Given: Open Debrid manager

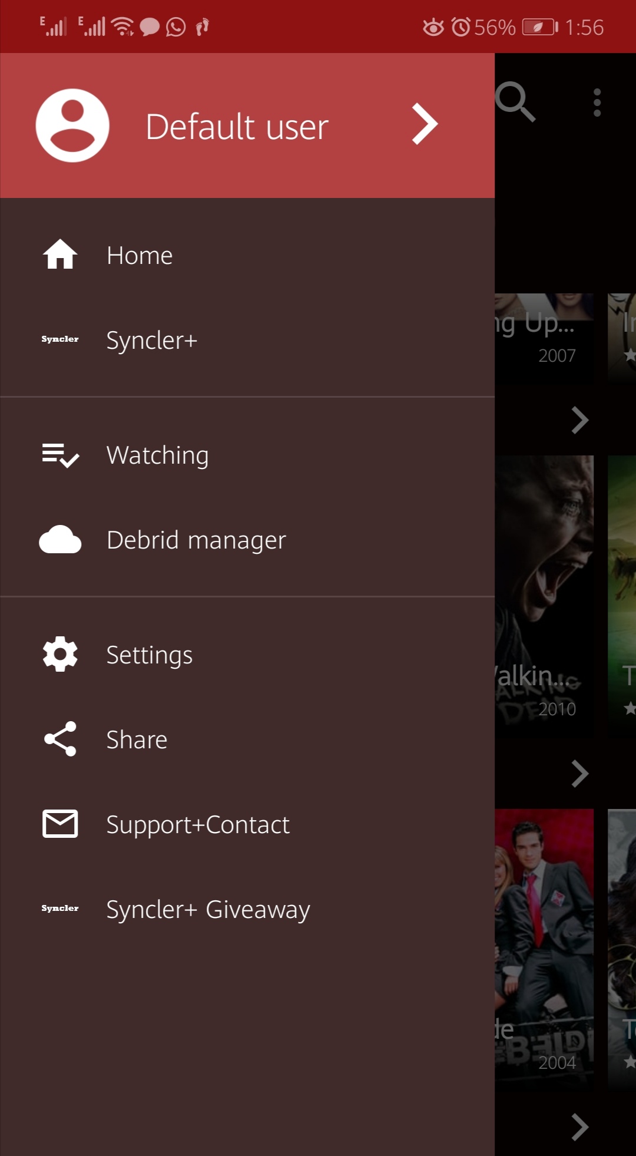Looking at the screenshot, I should 196,540.
